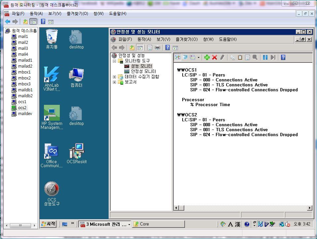The height and width of the screenshot is (239, 317).
Task: Click the View Log Data cube icon
Action: click(x=185, y=58)
